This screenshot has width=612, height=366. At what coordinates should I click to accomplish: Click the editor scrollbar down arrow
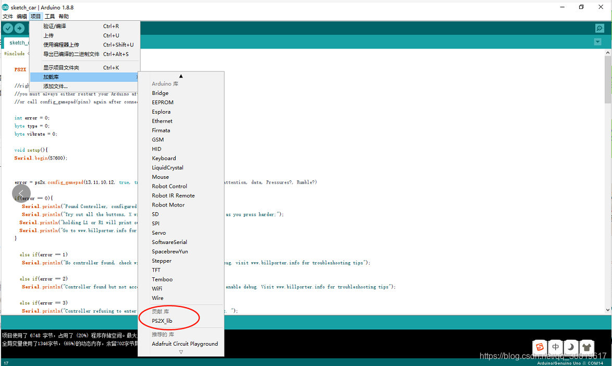608,310
